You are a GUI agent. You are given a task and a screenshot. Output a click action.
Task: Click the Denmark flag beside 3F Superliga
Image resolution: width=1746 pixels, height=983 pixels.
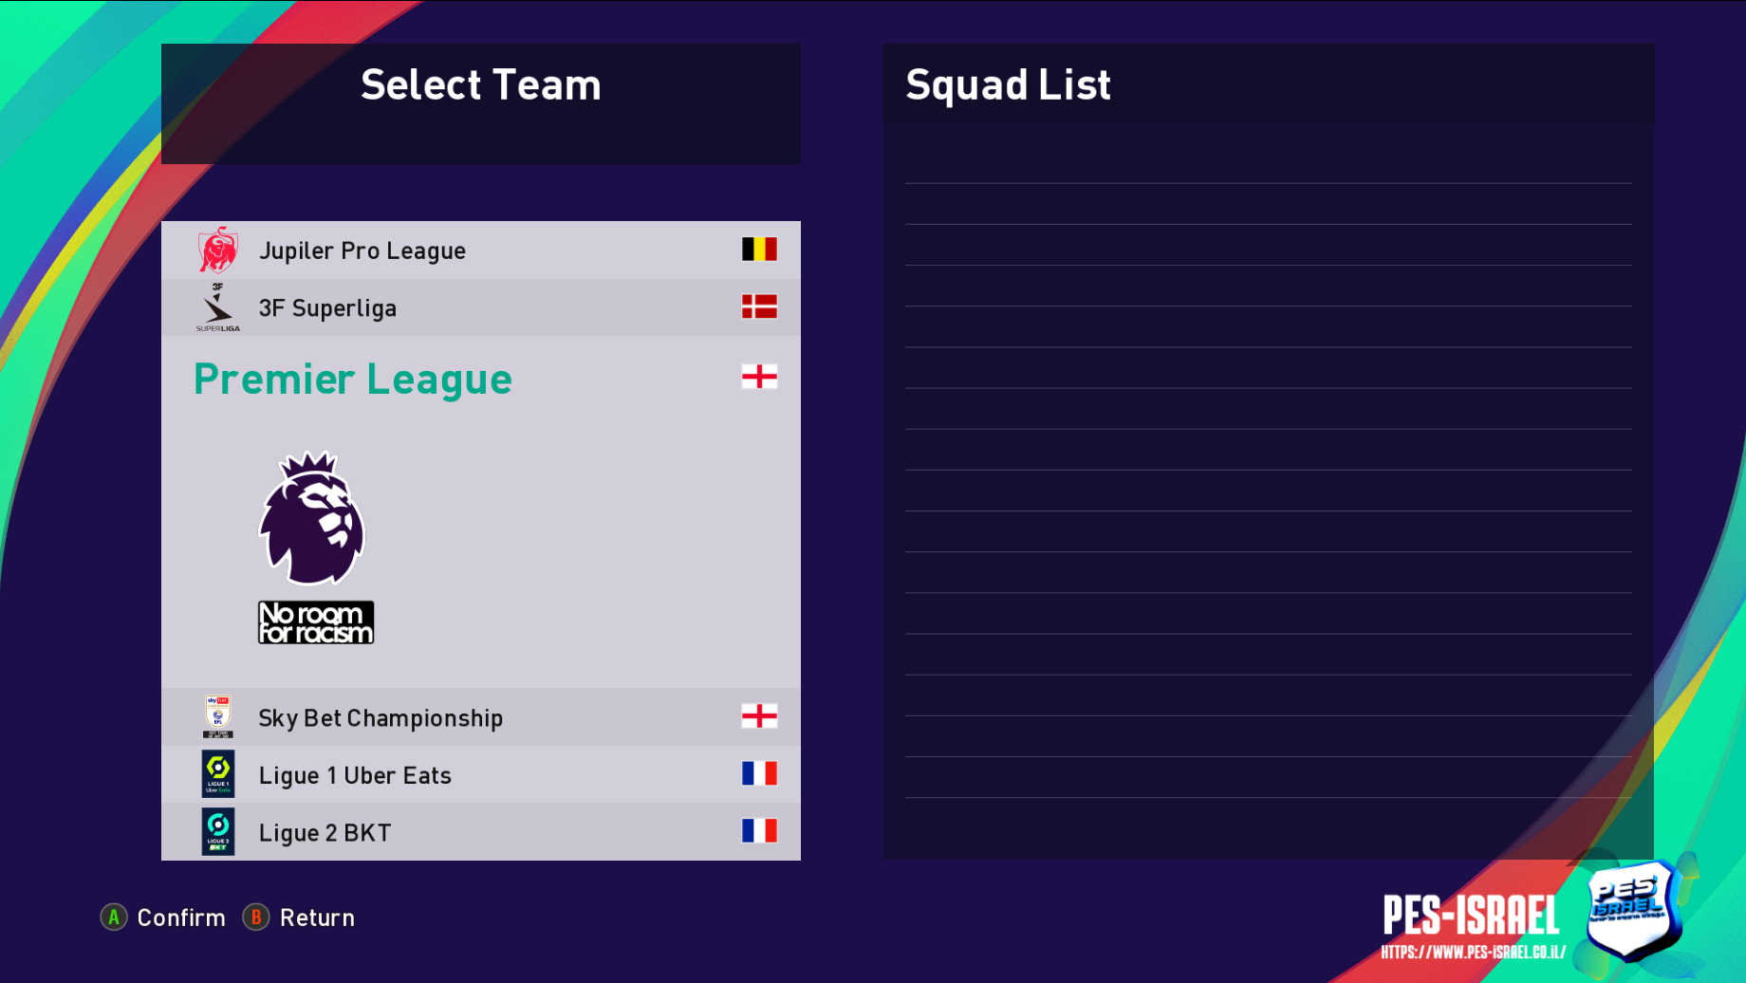click(759, 306)
